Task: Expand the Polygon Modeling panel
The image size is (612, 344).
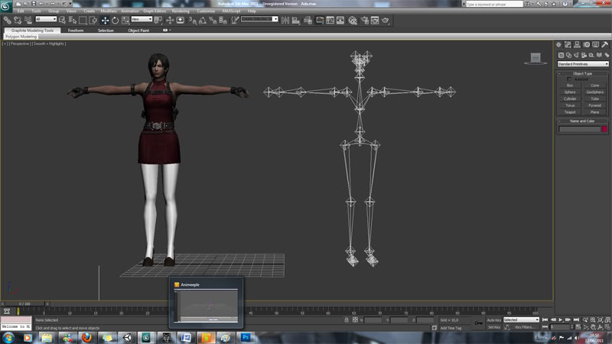Action: (x=21, y=37)
